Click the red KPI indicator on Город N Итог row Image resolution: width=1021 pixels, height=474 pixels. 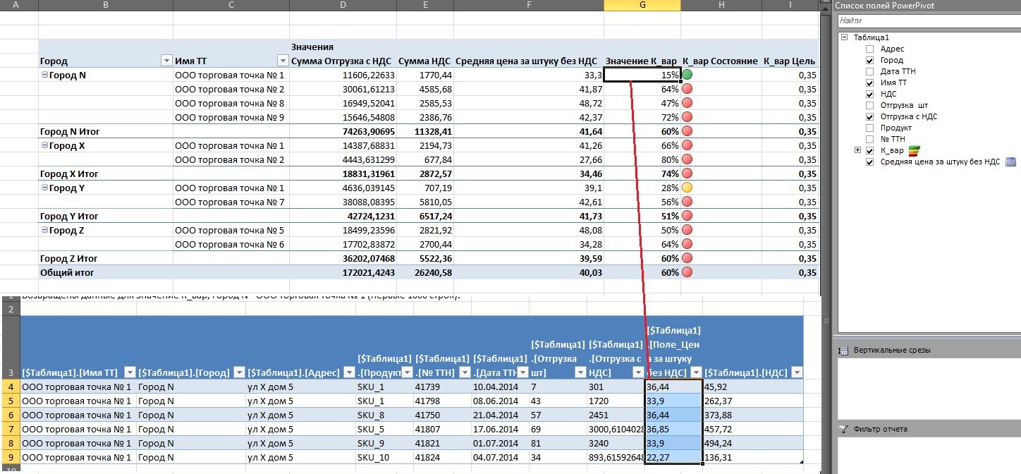(685, 130)
